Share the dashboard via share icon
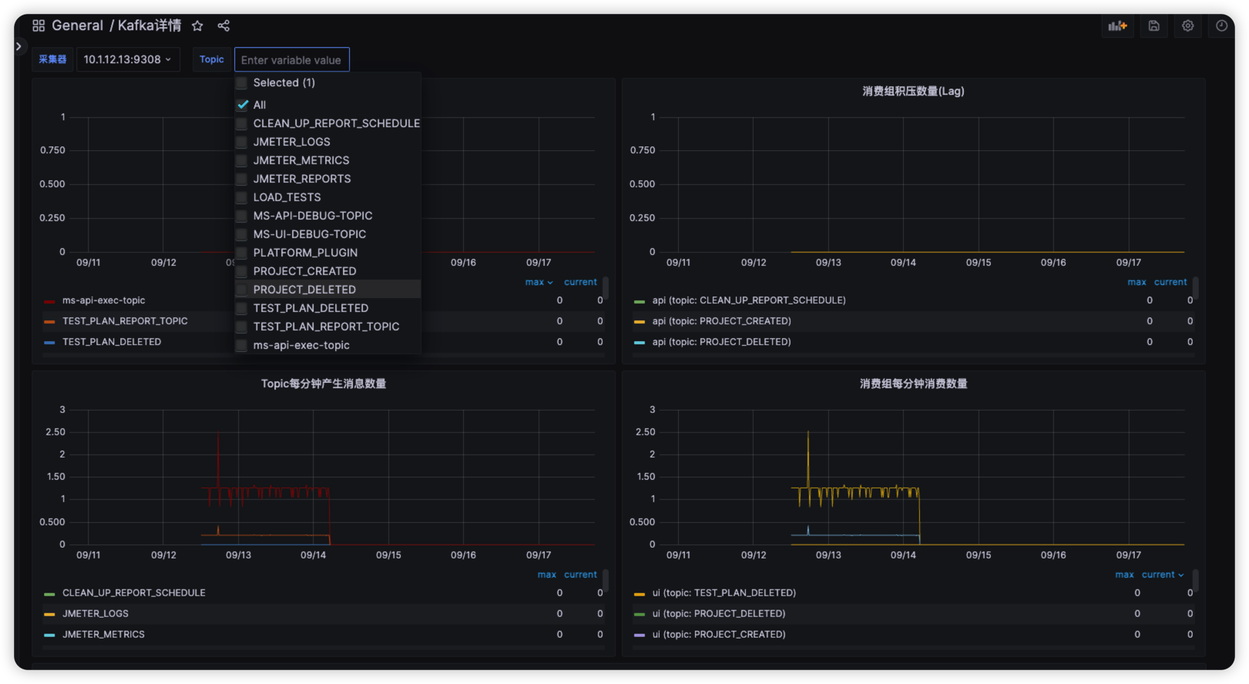 click(223, 25)
